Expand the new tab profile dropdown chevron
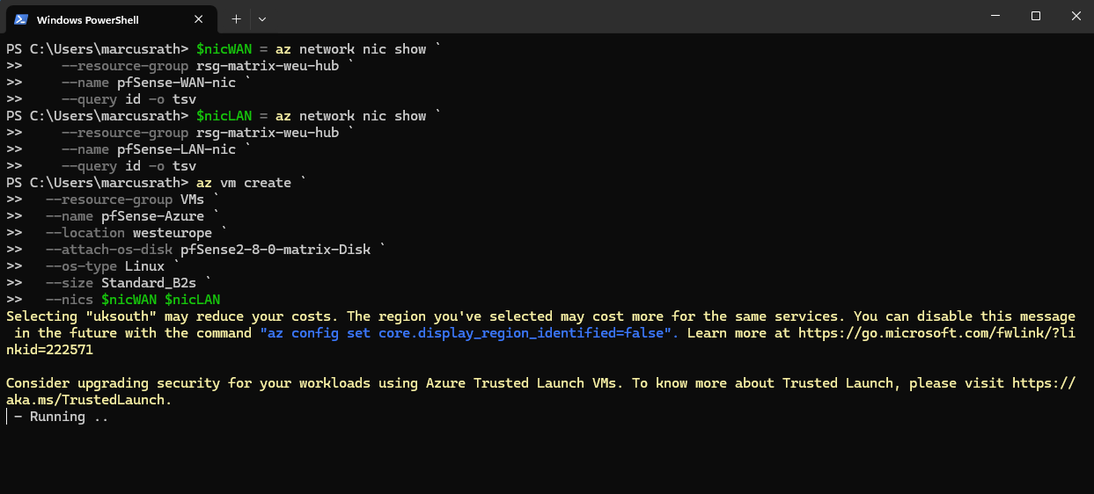The width and height of the screenshot is (1094, 494). pyautogui.click(x=262, y=18)
